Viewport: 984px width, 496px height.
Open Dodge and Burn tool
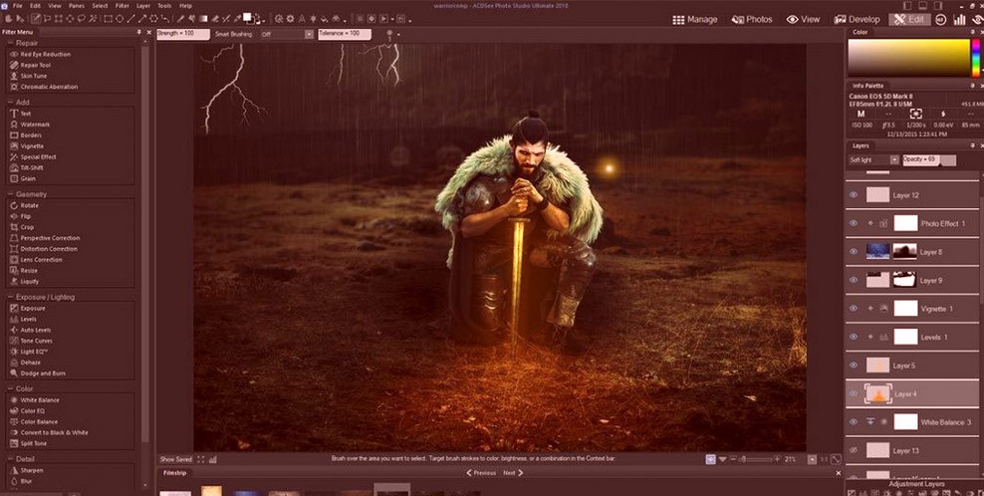38,372
